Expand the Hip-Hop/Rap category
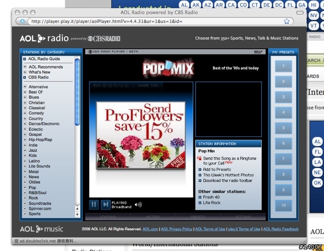Viewport: 324px width, 251px height. [x=25, y=140]
